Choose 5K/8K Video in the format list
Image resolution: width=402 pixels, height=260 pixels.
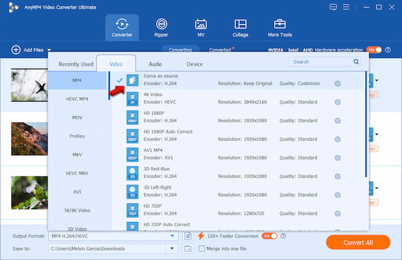(x=77, y=211)
